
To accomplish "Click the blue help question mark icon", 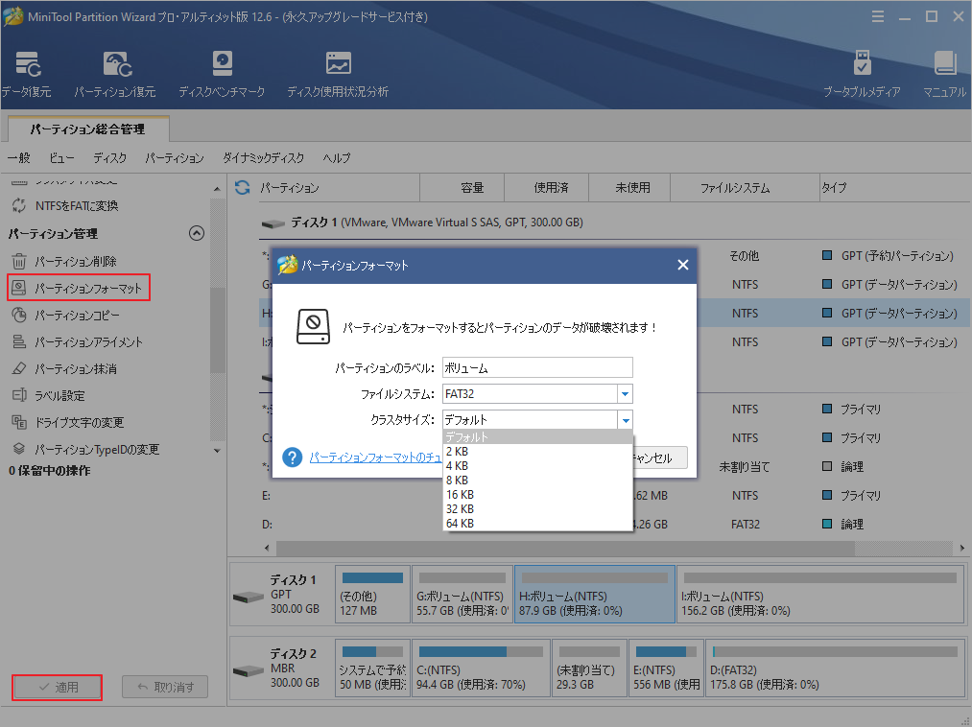I will click(x=293, y=457).
